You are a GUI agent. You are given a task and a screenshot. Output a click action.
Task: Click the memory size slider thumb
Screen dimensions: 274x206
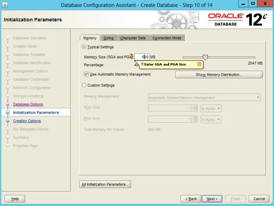point(205,57)
